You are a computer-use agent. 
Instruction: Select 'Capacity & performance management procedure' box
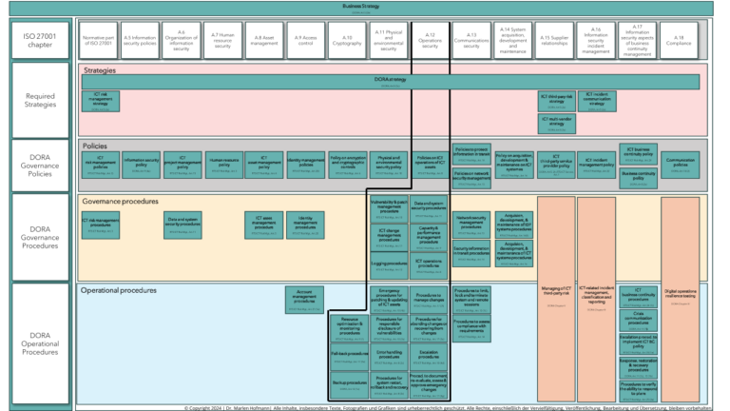pos(429,237)
